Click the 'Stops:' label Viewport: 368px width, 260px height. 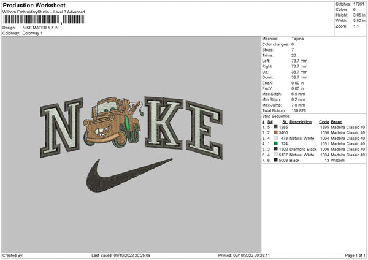(267, 50)
